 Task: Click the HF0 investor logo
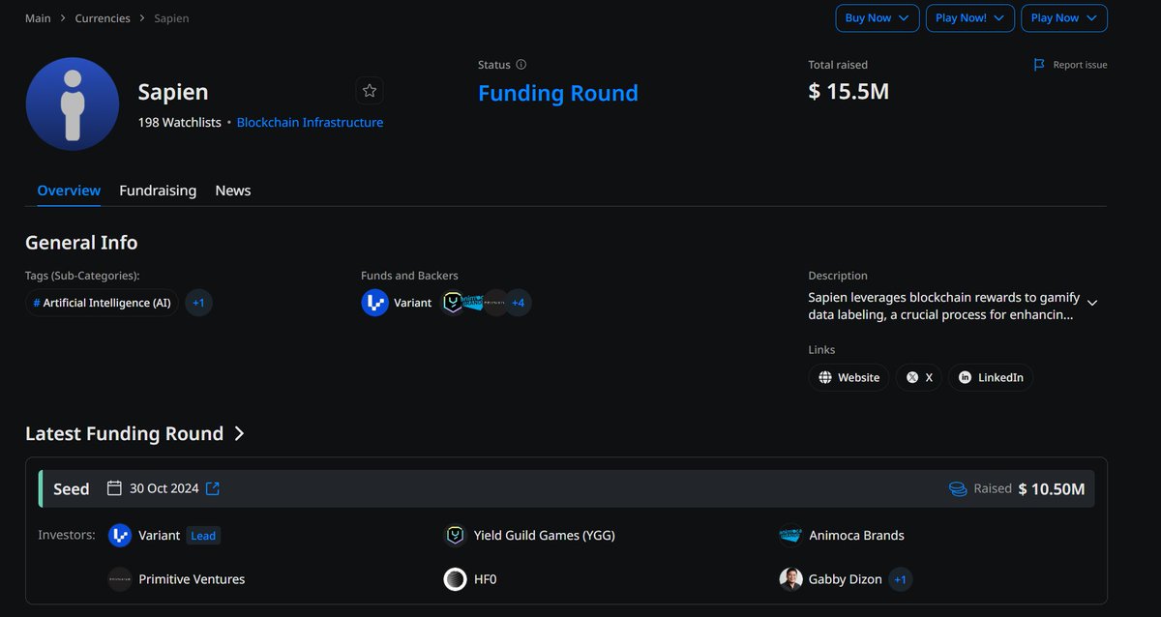click(455, 579)
